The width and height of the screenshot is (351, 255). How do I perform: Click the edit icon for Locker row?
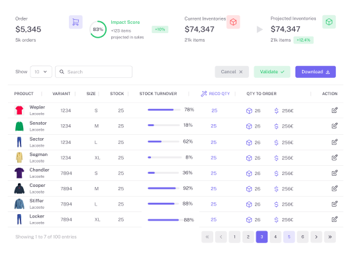pos(334,219)
